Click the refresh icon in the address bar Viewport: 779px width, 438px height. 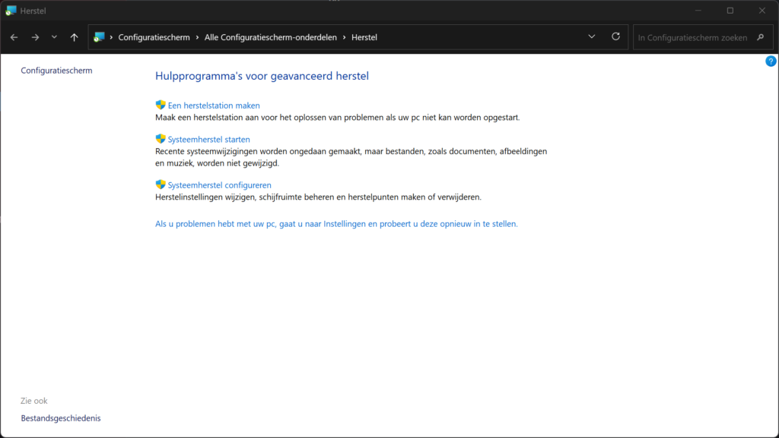615,36
